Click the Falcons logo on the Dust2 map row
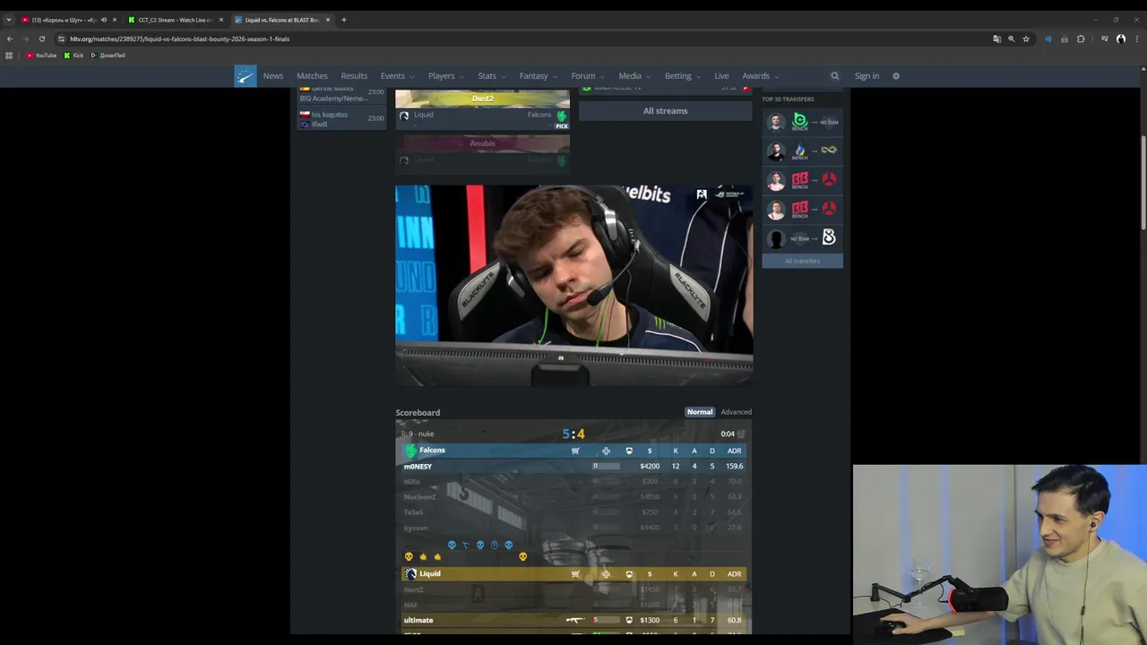This screenshot has width=1147, height=645. 562,116
